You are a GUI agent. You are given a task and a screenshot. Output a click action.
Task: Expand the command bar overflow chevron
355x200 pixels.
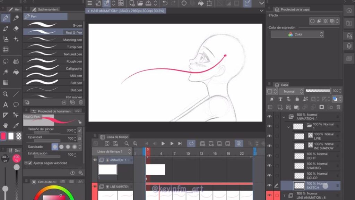point(261,3)
